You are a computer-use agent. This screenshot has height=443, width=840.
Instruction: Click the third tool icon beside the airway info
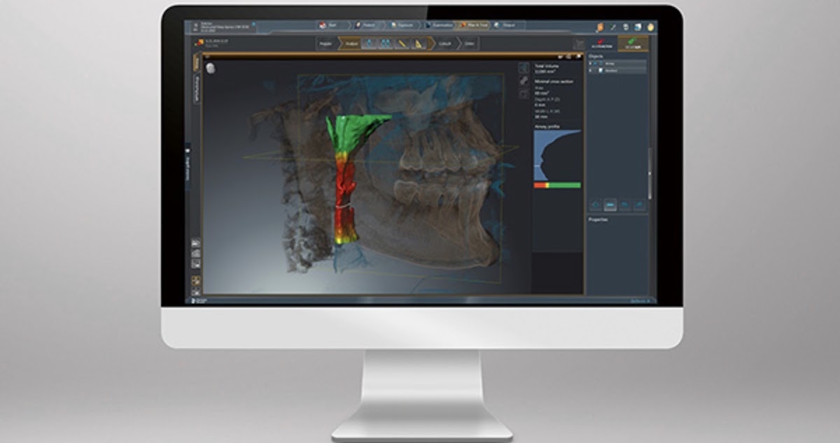(524, 94)
